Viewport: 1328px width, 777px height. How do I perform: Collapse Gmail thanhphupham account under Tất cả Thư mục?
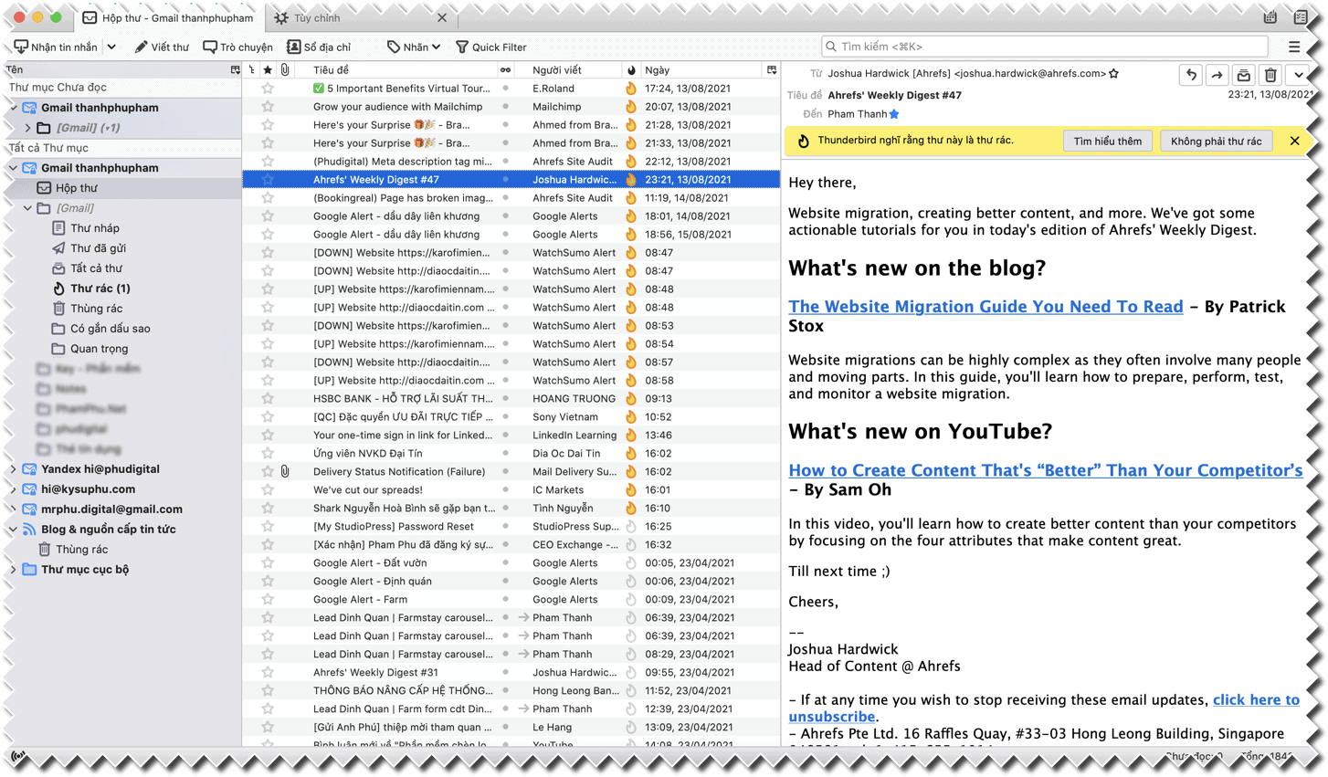tap(14, 168)
